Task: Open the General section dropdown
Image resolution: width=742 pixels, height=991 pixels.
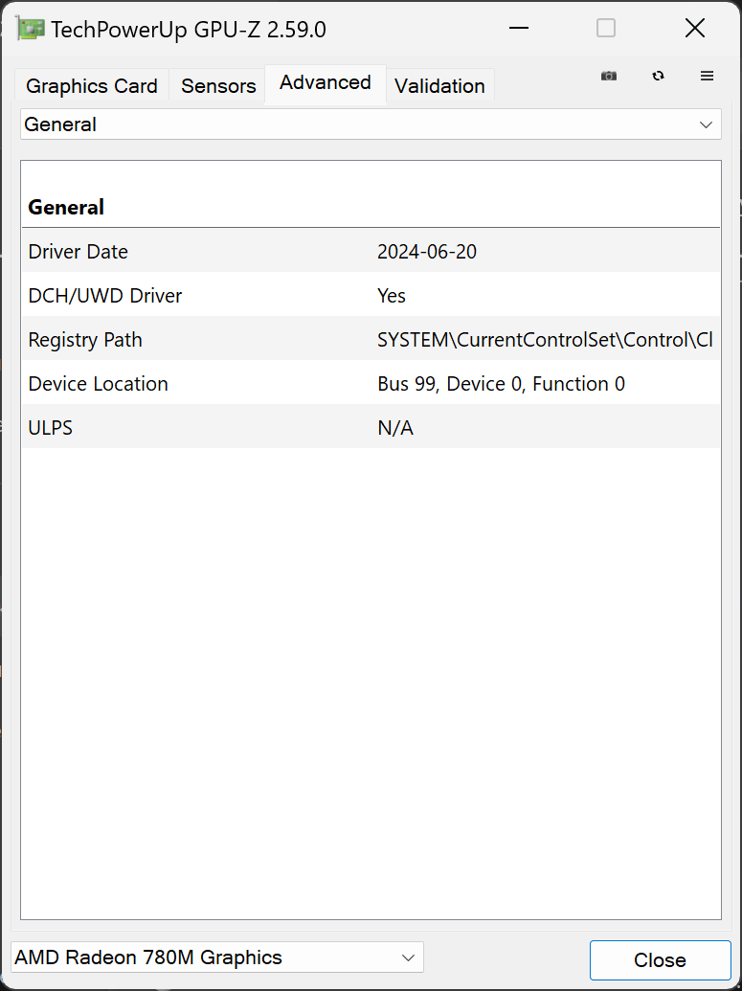Action: click(371, 124)
